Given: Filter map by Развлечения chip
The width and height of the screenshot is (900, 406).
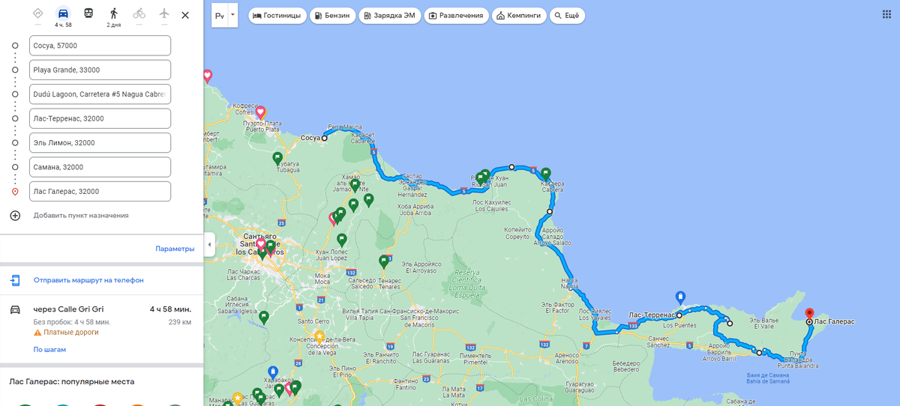Looking at the screenshot, I should coord(456,16).
